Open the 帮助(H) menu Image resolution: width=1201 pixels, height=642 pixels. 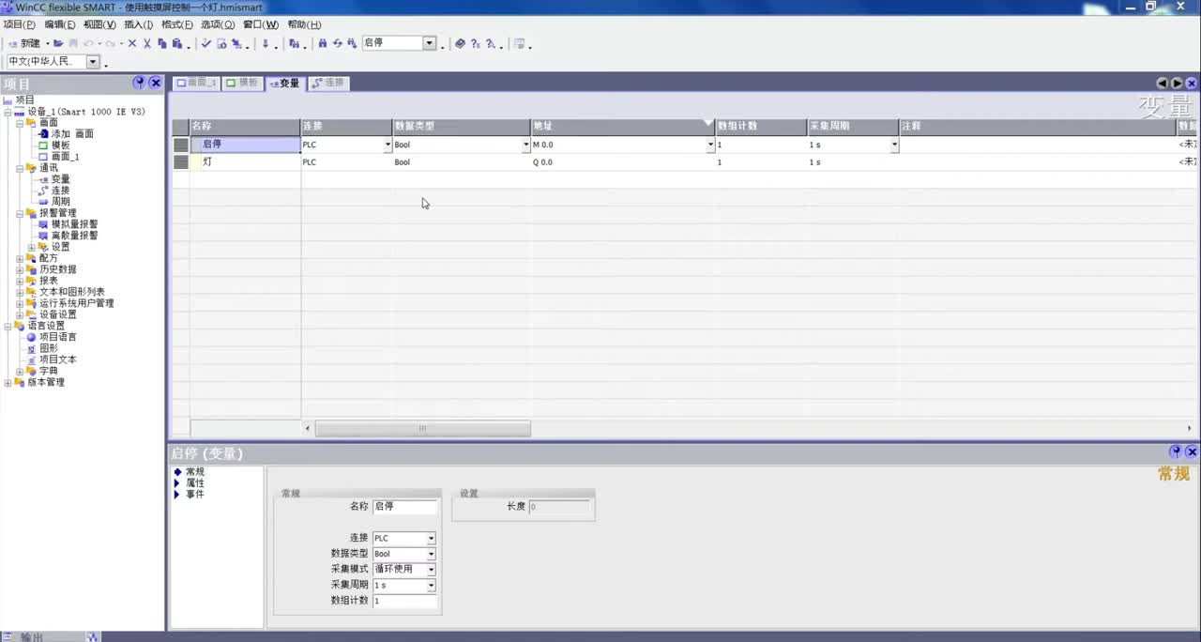[x=303, y=24]
